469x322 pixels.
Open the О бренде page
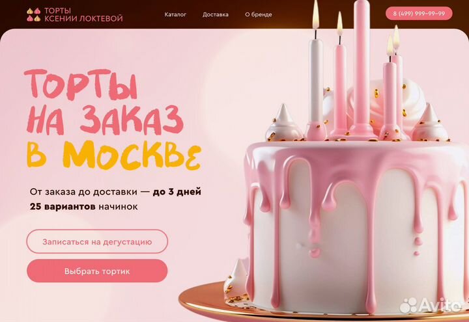point(259,14)
